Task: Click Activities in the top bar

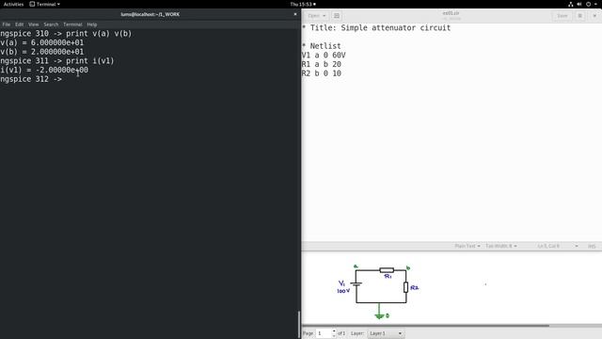Action: 13,4
